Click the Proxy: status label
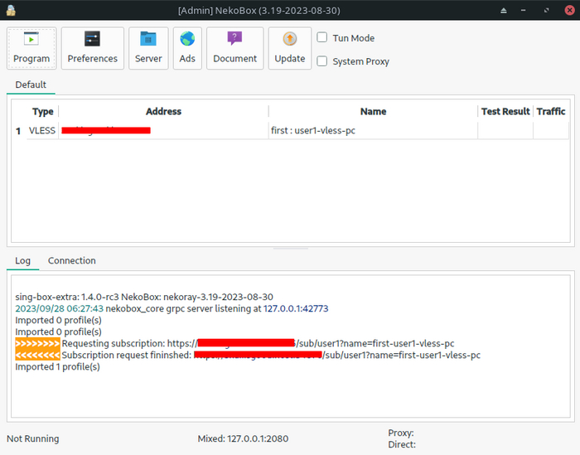Screen dimensions: 580x455 400,433
